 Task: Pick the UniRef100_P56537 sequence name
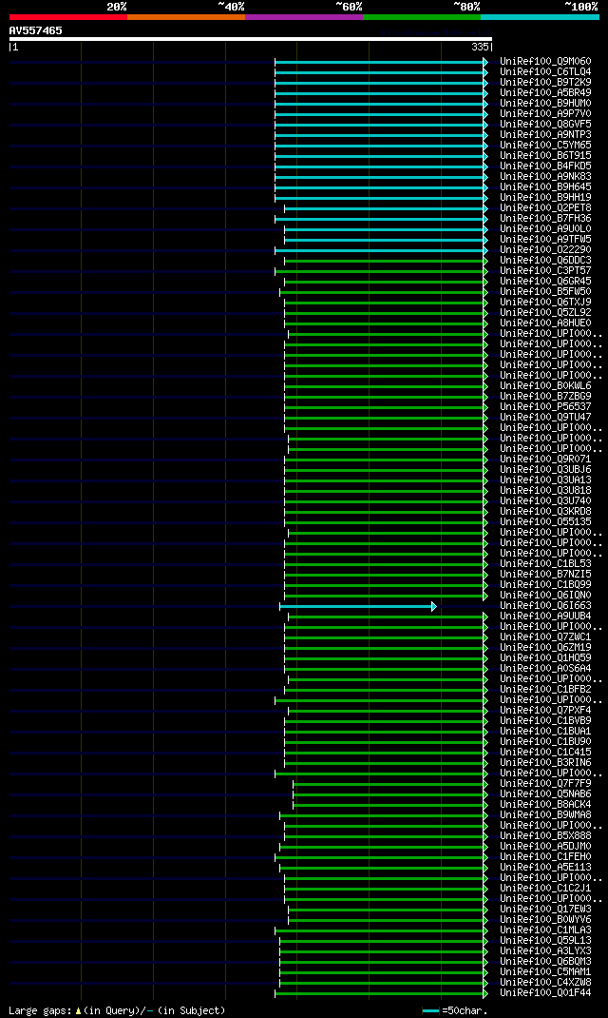[x=545, y=407]
